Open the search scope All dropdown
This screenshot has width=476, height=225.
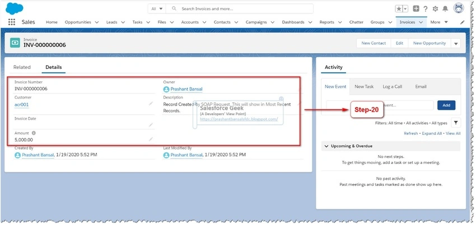[x=157, y=9]
